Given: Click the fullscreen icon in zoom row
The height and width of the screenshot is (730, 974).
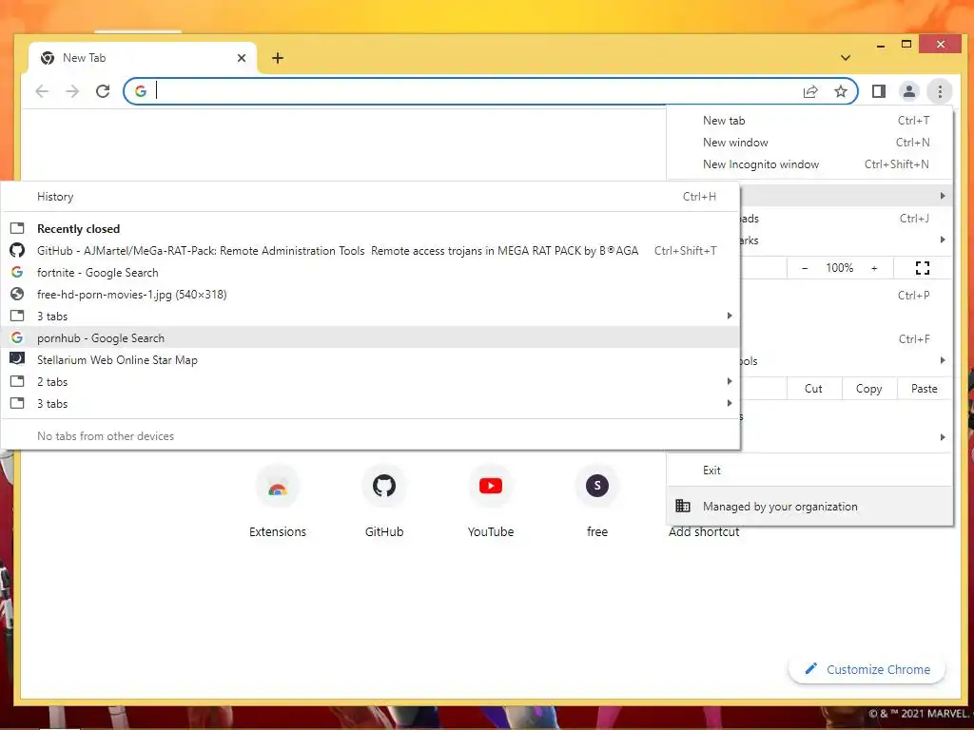Looking at the screenshot, I should pyautogui.click(x=923, y=268).
